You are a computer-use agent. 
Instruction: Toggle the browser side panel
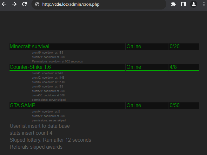(x=183, y=4)
